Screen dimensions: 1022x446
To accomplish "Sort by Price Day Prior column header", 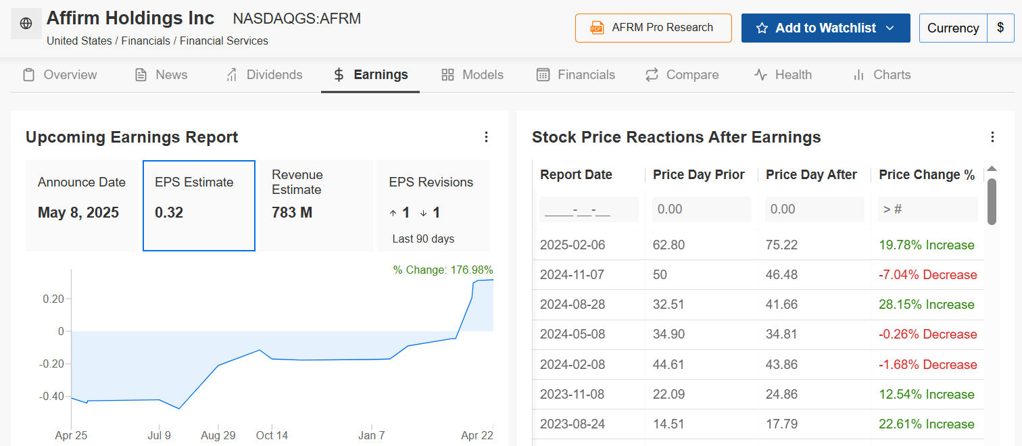I will 699,175.
